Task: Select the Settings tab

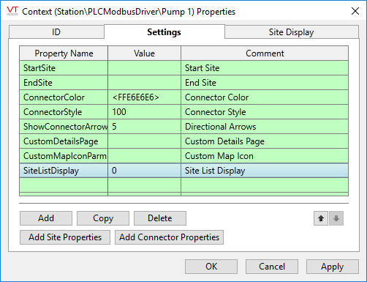Action: pyautogui.click(x=164, y=32)
